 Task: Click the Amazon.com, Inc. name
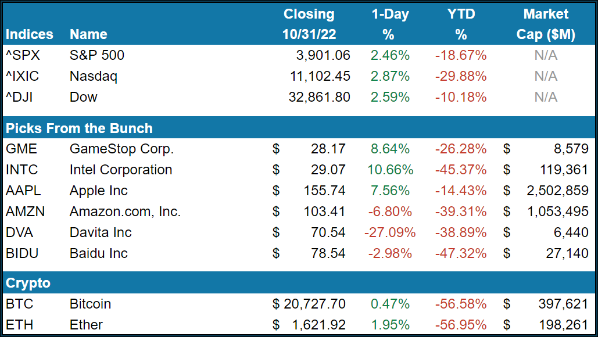[x=125, y=212]
